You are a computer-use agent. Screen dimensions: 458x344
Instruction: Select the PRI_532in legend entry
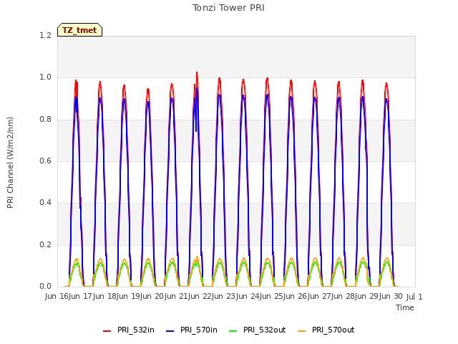click(129, 330)
